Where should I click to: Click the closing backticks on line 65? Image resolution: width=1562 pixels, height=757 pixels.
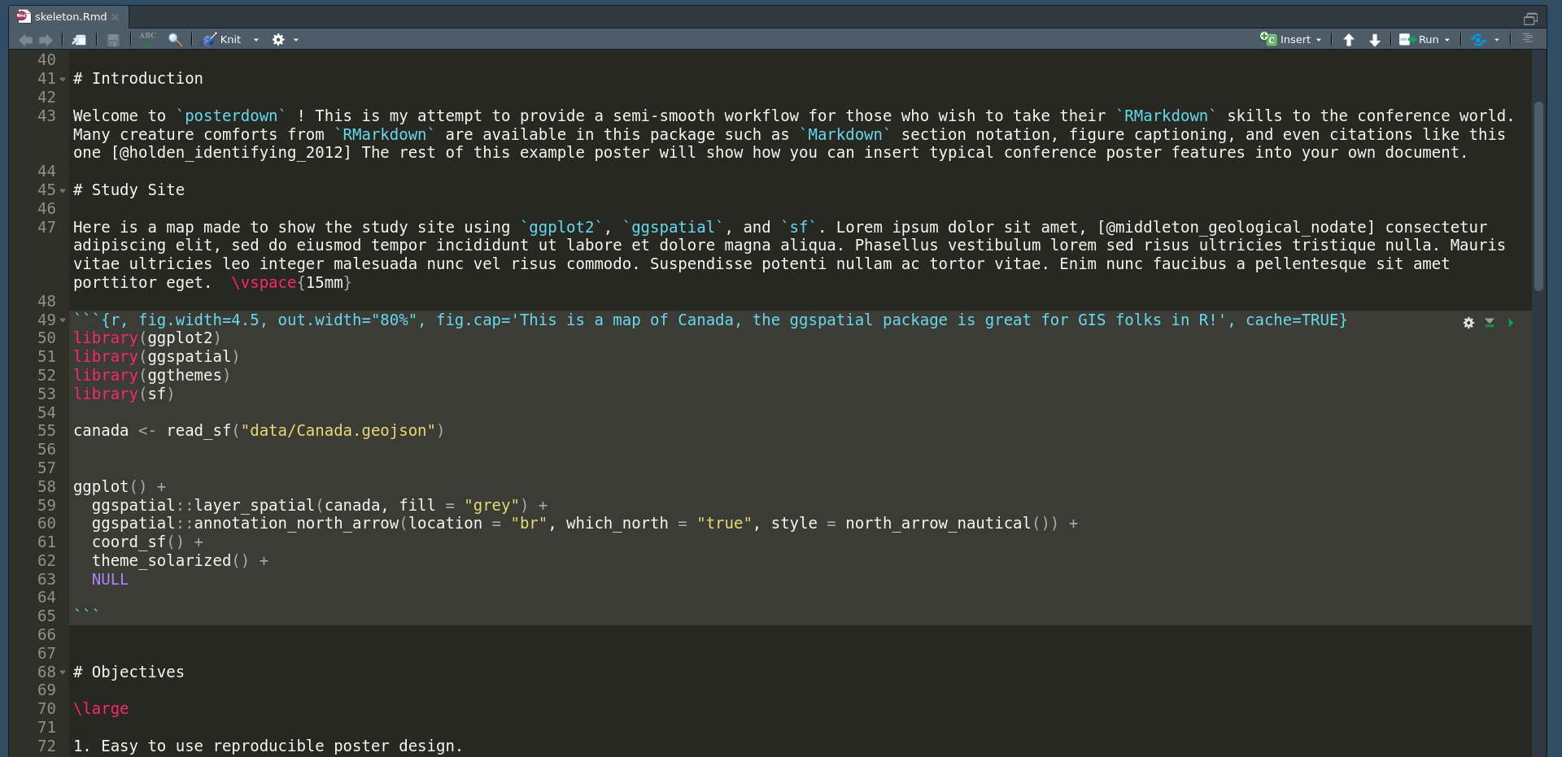[86, 613]
